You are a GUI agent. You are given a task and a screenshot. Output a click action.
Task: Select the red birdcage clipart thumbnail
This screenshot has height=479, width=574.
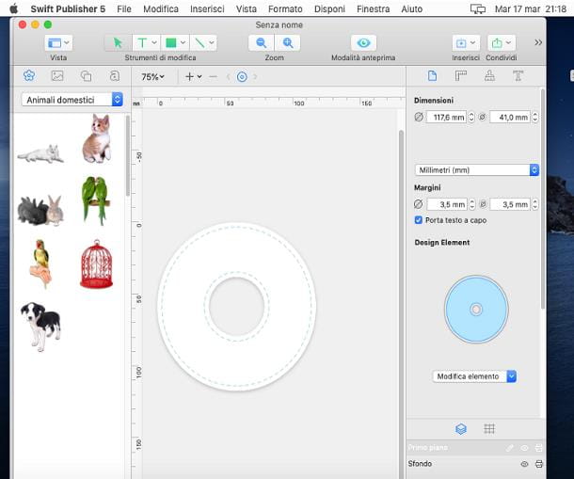(x=96, y=263)
